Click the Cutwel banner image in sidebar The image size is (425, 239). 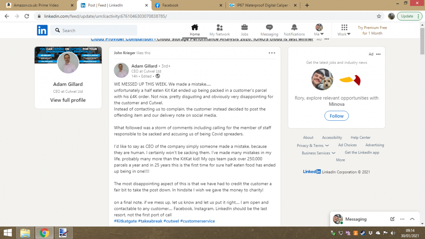click(68, 55)
